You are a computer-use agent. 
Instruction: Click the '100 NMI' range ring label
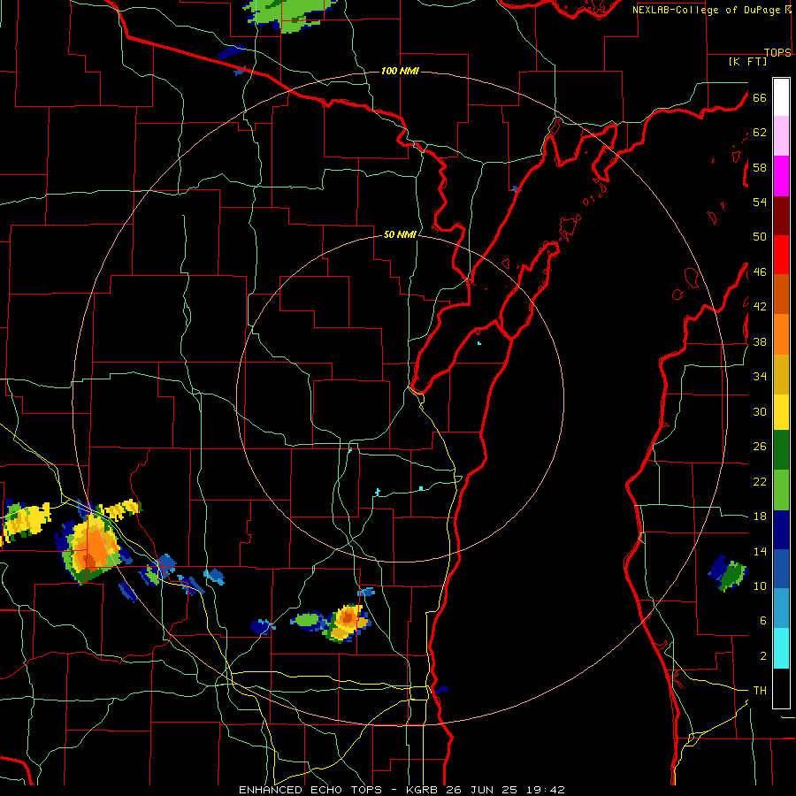point(400,71)
